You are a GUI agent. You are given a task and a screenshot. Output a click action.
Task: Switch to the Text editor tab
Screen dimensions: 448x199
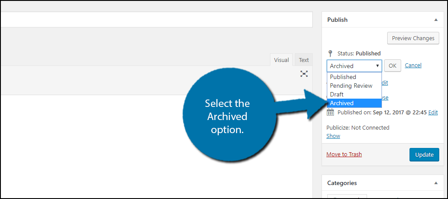point(304,60)
